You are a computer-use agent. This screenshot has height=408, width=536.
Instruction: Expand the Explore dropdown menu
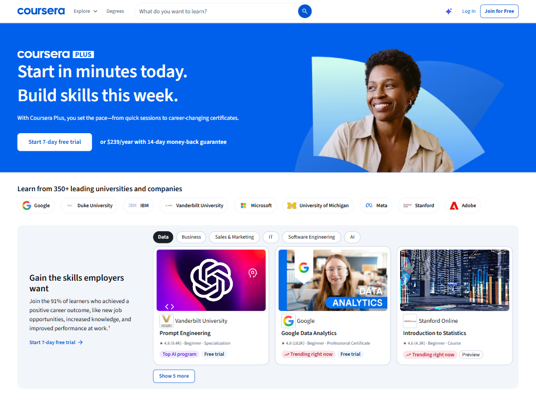(85, 11)
